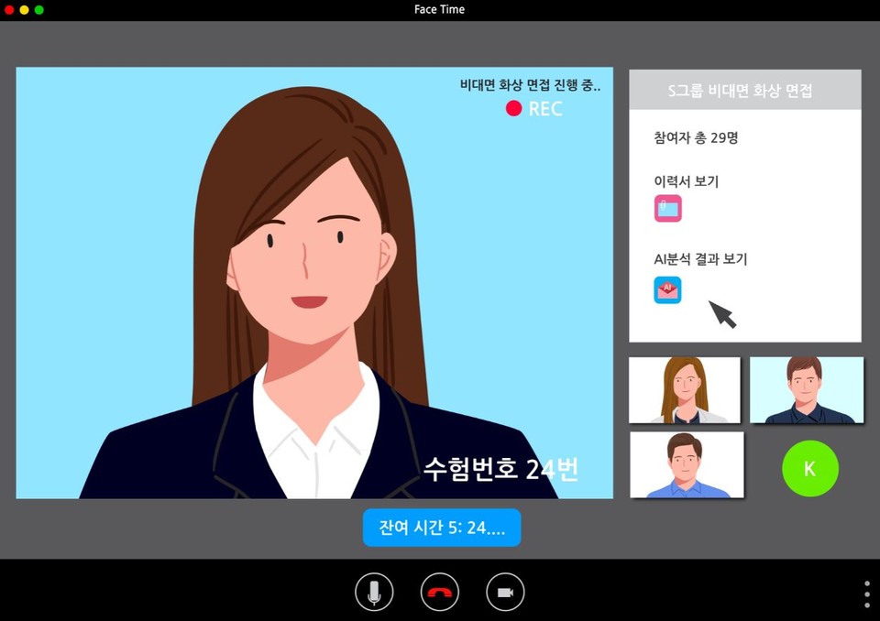Minimize window with yellow traffic light
Viewport: 880px width, 621px height.
[24, 7]
